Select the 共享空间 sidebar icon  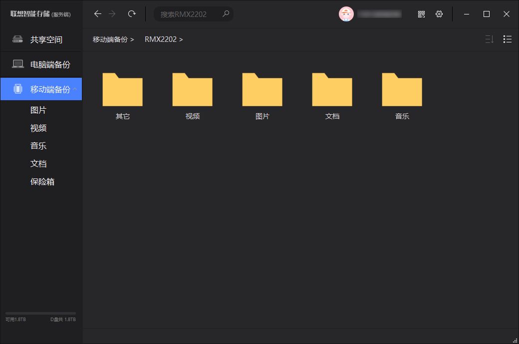pyautogui.click(x=18, y=40)
